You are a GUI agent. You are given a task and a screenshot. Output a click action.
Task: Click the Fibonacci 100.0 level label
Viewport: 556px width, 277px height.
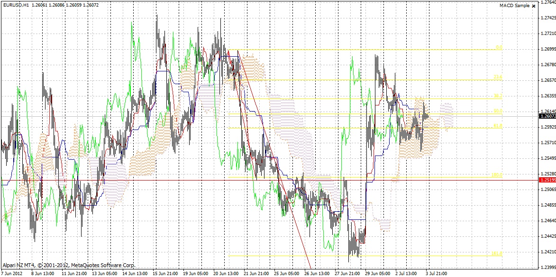(497, 175)
